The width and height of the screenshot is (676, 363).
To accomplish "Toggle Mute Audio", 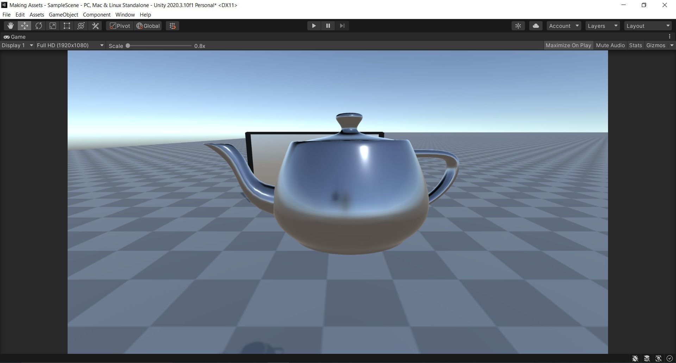I will point(610,45).
